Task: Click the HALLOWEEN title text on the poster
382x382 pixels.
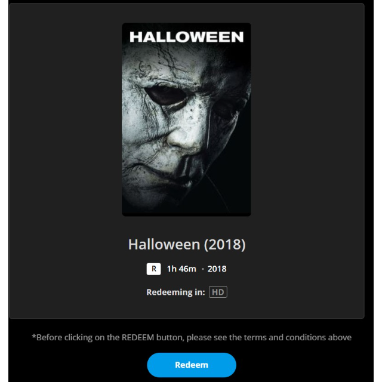Action: 186,37
